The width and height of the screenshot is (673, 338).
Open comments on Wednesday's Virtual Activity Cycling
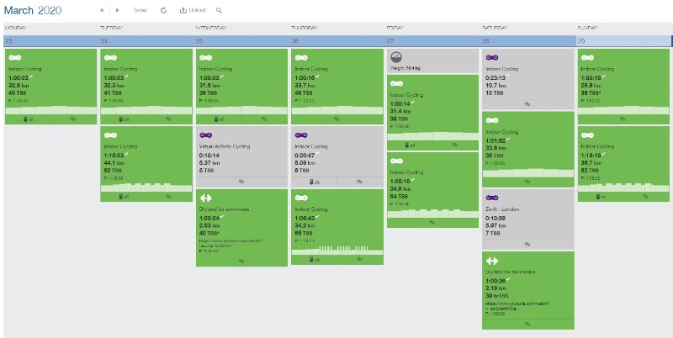(241, 182)
